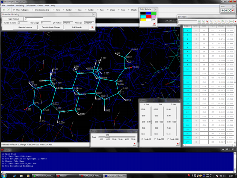This screenshot has width=237, height=178.
Task: Click the Number column header in table
Action: 187,26
